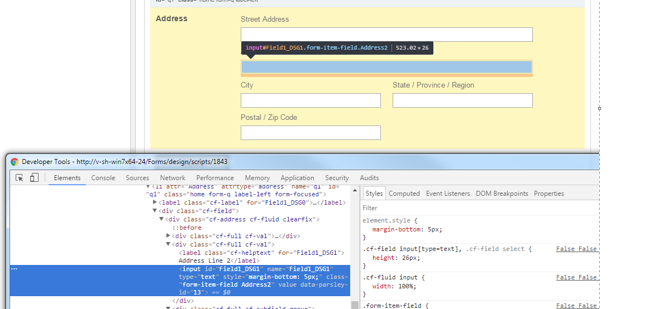Show the Event Listeners tab

[x=447, y=194]
